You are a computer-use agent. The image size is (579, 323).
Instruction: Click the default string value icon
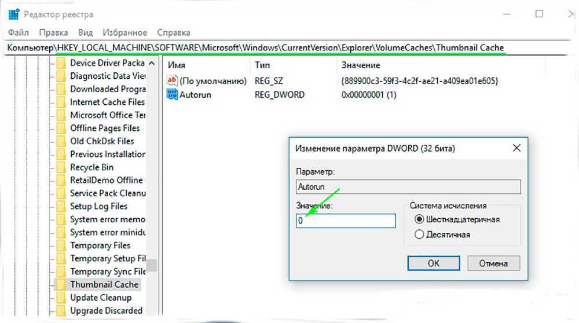[171, 80]
